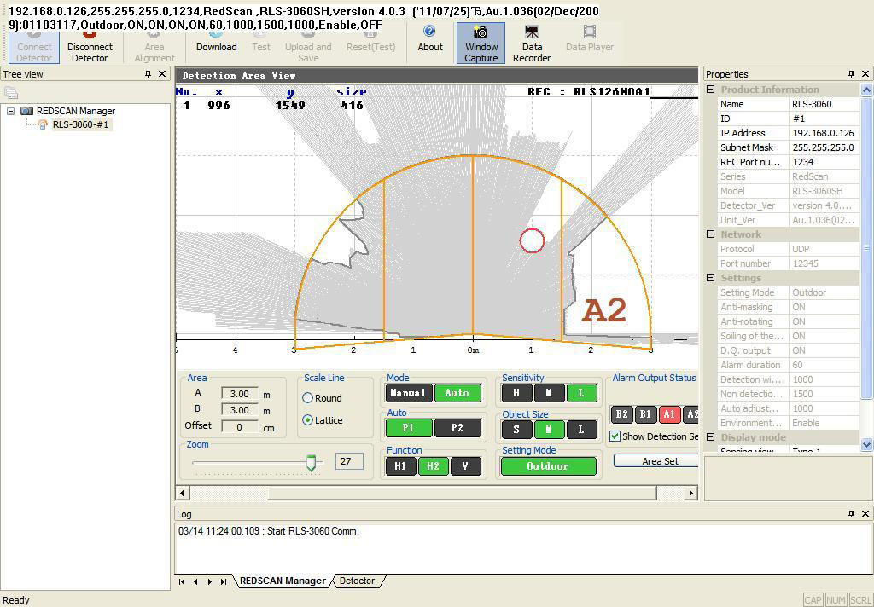Viewport: 874px width, 607px height.
Task: Go to last log tab arrow
Action: click(x=223, y=581)
